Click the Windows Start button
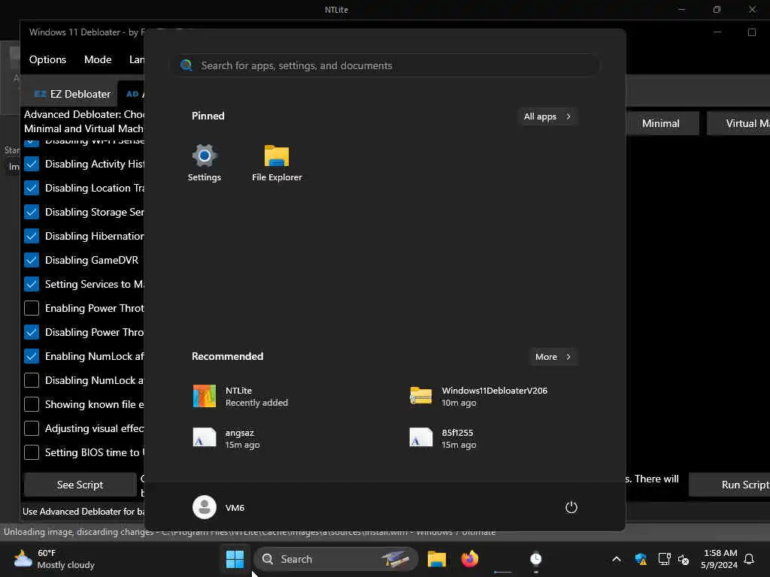This screenshot has width=770, height=577. [x=235, y=559]
